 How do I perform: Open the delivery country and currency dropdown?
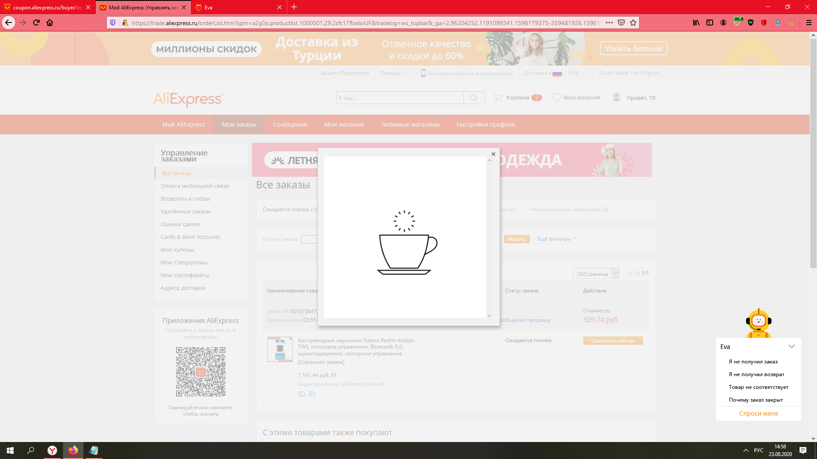tap(555, 73)
